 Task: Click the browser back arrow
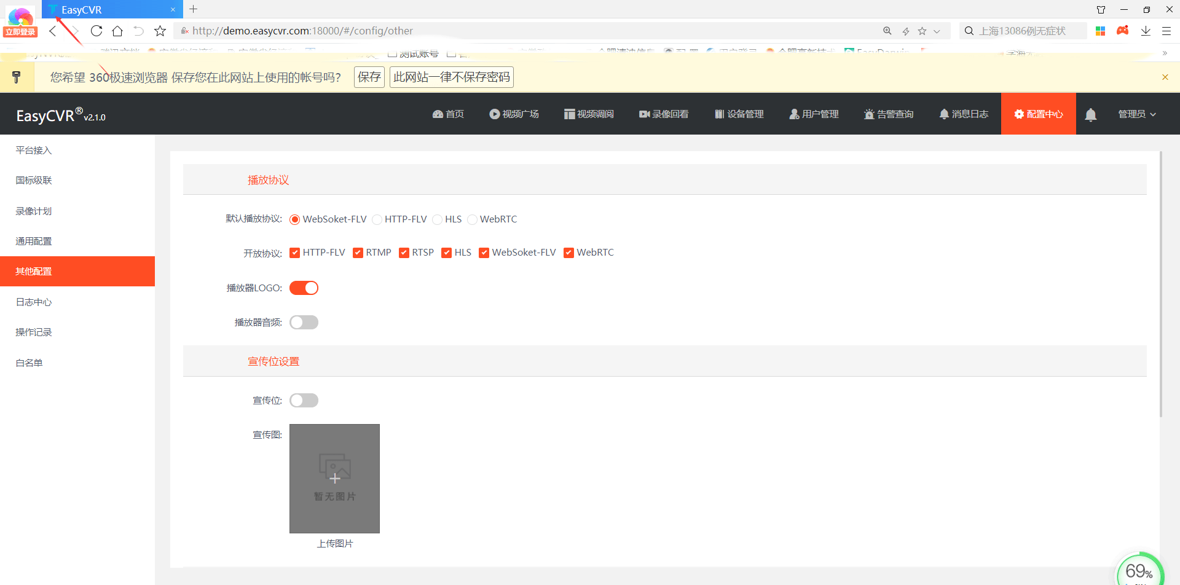[53, 31]
